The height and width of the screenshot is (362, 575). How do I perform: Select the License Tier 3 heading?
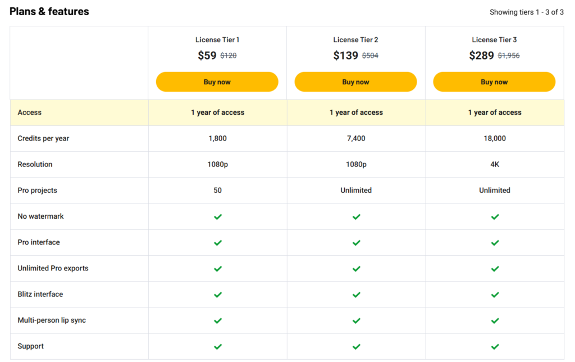[494, 40]
